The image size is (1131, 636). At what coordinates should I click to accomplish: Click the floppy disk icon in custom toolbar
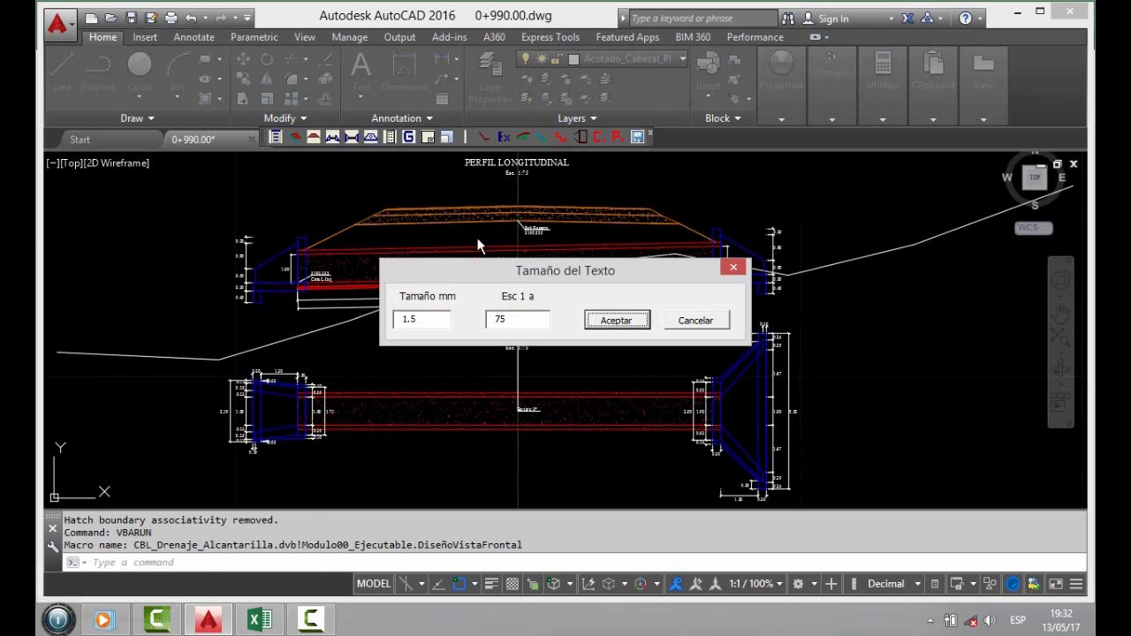[637, 137]
